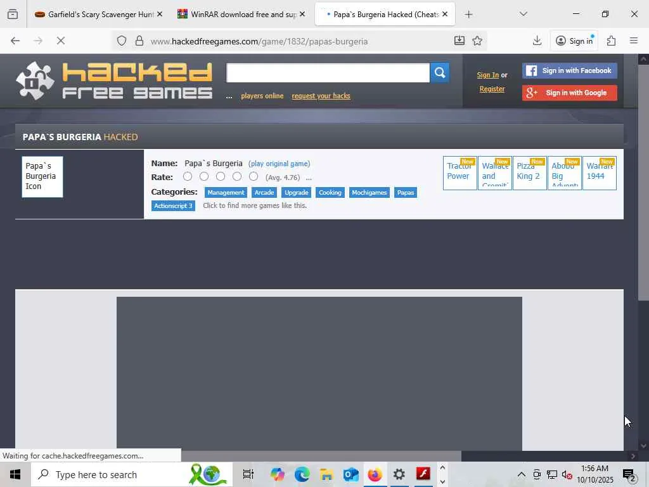Expand the list all tabs dropdown

pos(523,14)
